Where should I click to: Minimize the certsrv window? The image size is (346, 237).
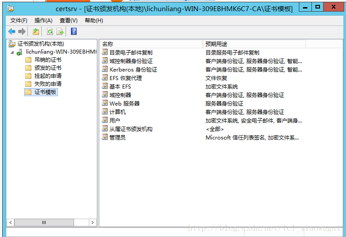305,7
